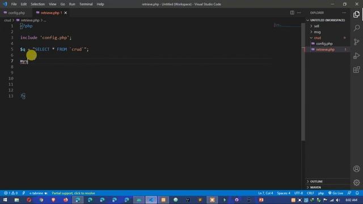Open the File menu
The width and height of the screenshot is (363, 204).
click(x=14, y=4)
